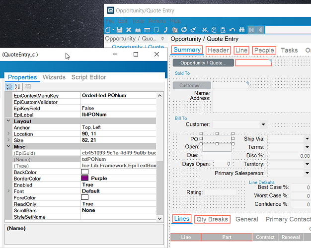The width and height of the screenshot is (311, 248).
Task: Open the Bill To Customer dropdown
Action: tap(263, 124)
